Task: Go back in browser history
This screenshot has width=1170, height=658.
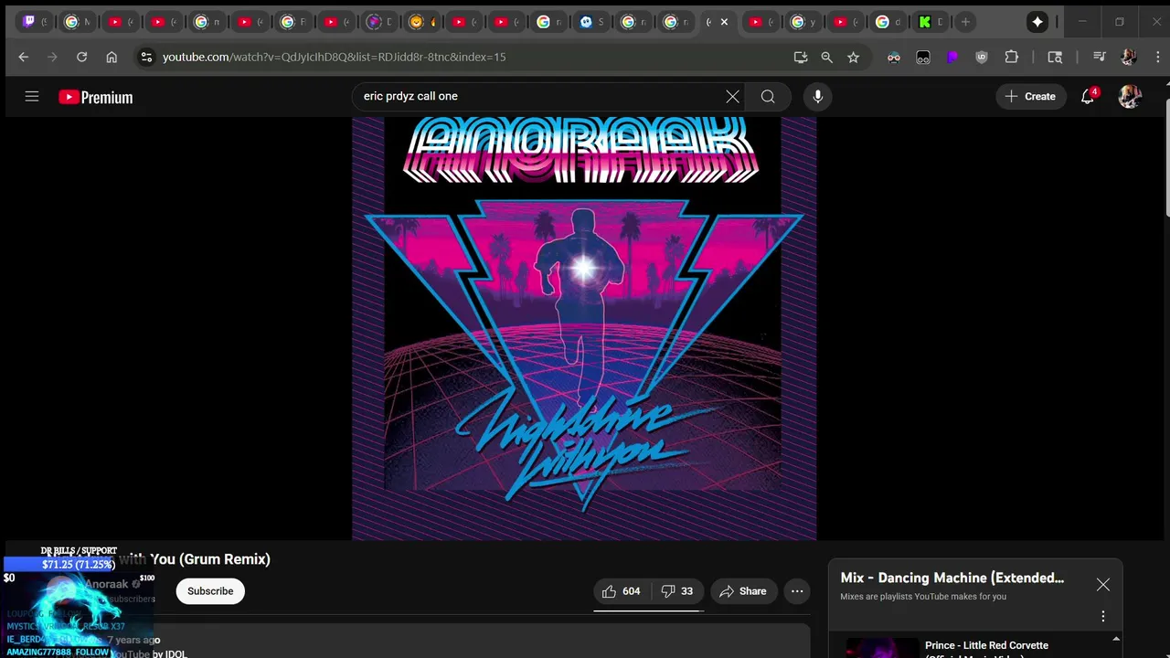Action: point(24,57)
